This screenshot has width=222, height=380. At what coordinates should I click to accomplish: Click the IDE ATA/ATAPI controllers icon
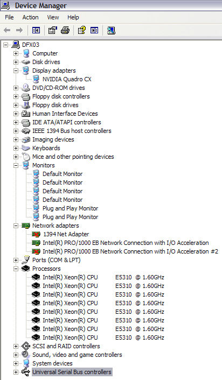(26, 122)
